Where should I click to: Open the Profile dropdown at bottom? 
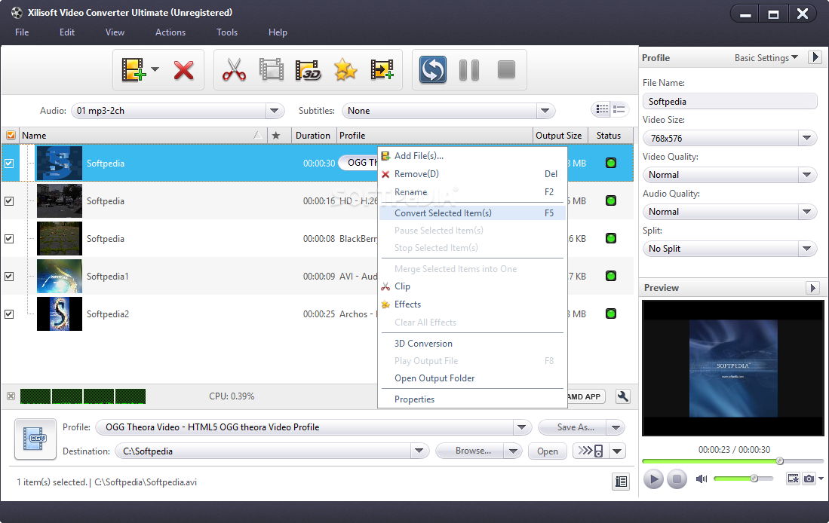[x=521, y=427]
